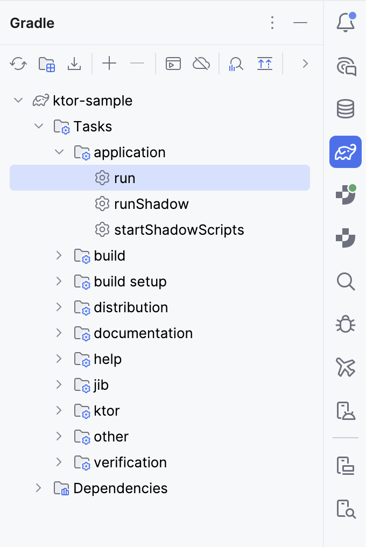The image size is (366, 547).
Task: Expand the build task group
Action: [59, 255]
